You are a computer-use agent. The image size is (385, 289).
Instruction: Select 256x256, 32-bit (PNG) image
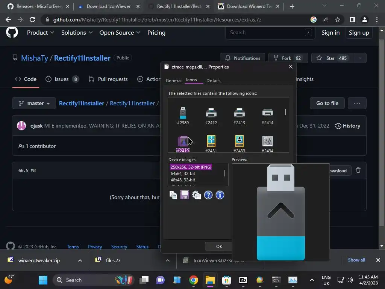(x=191, y=167)
